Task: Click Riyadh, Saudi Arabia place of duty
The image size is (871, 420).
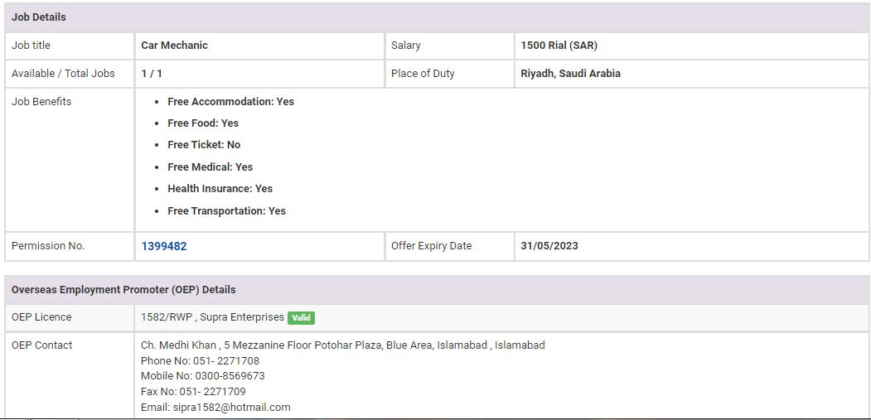Action: point(570,74)
